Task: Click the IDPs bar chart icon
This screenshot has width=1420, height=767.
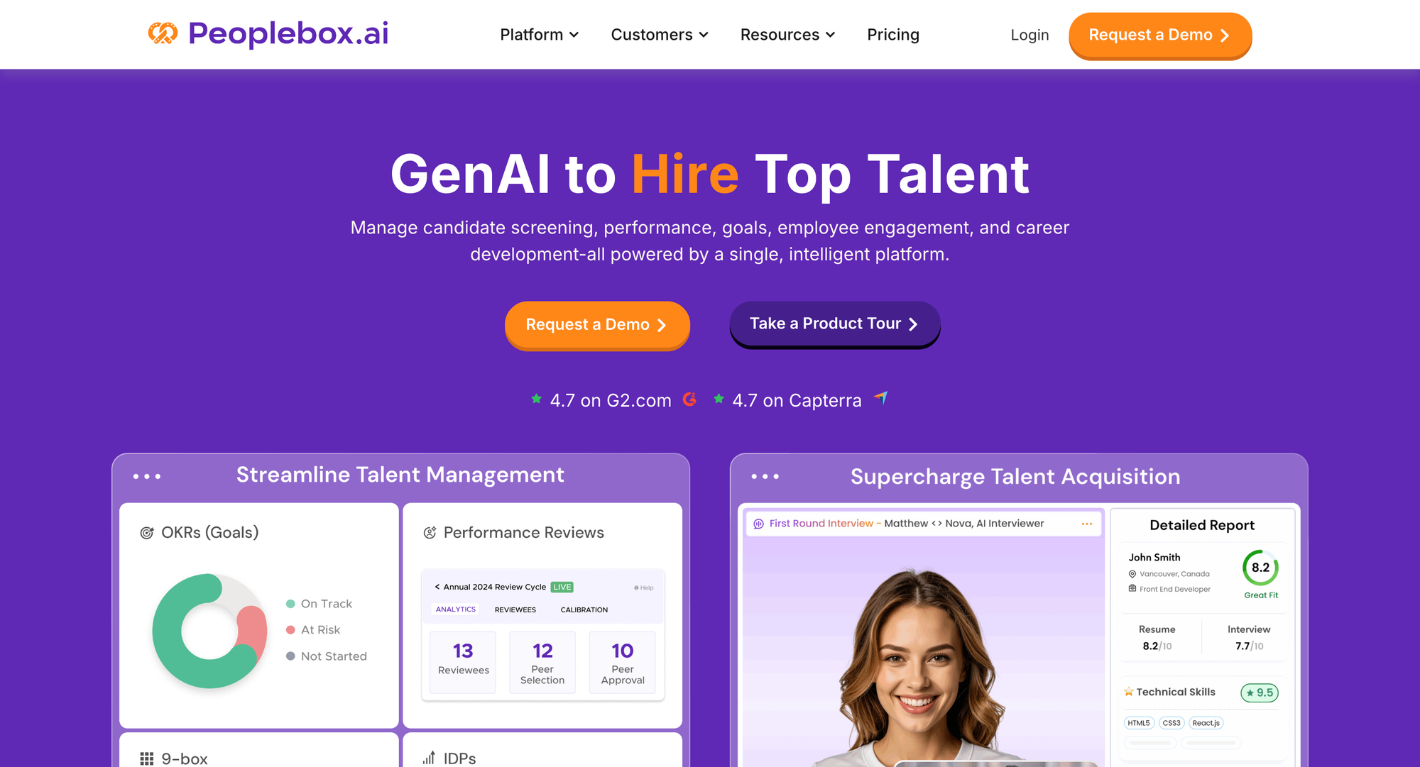Action: [x=429, y=758]
